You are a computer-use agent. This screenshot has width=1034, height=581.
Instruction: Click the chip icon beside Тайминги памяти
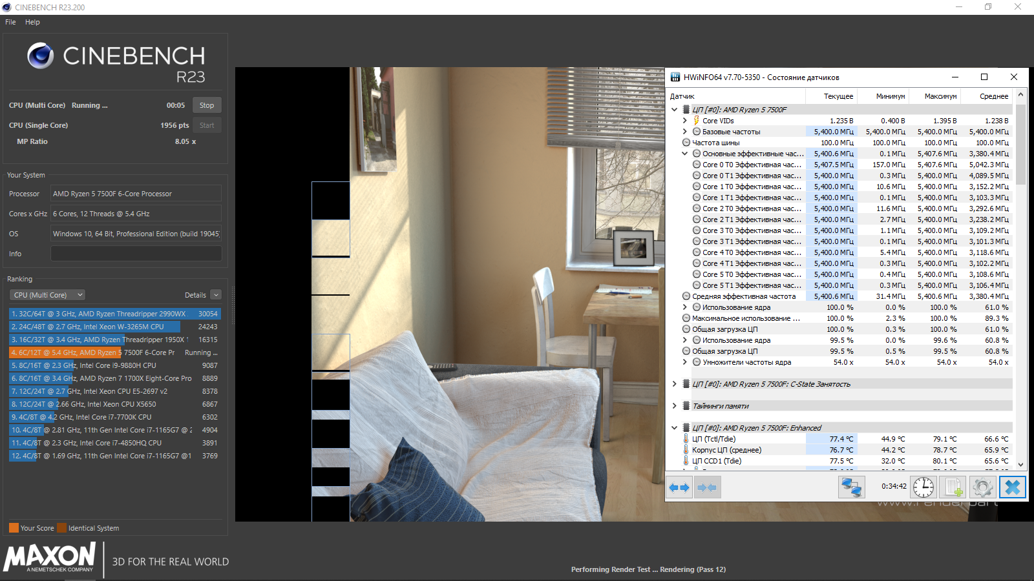686,406
